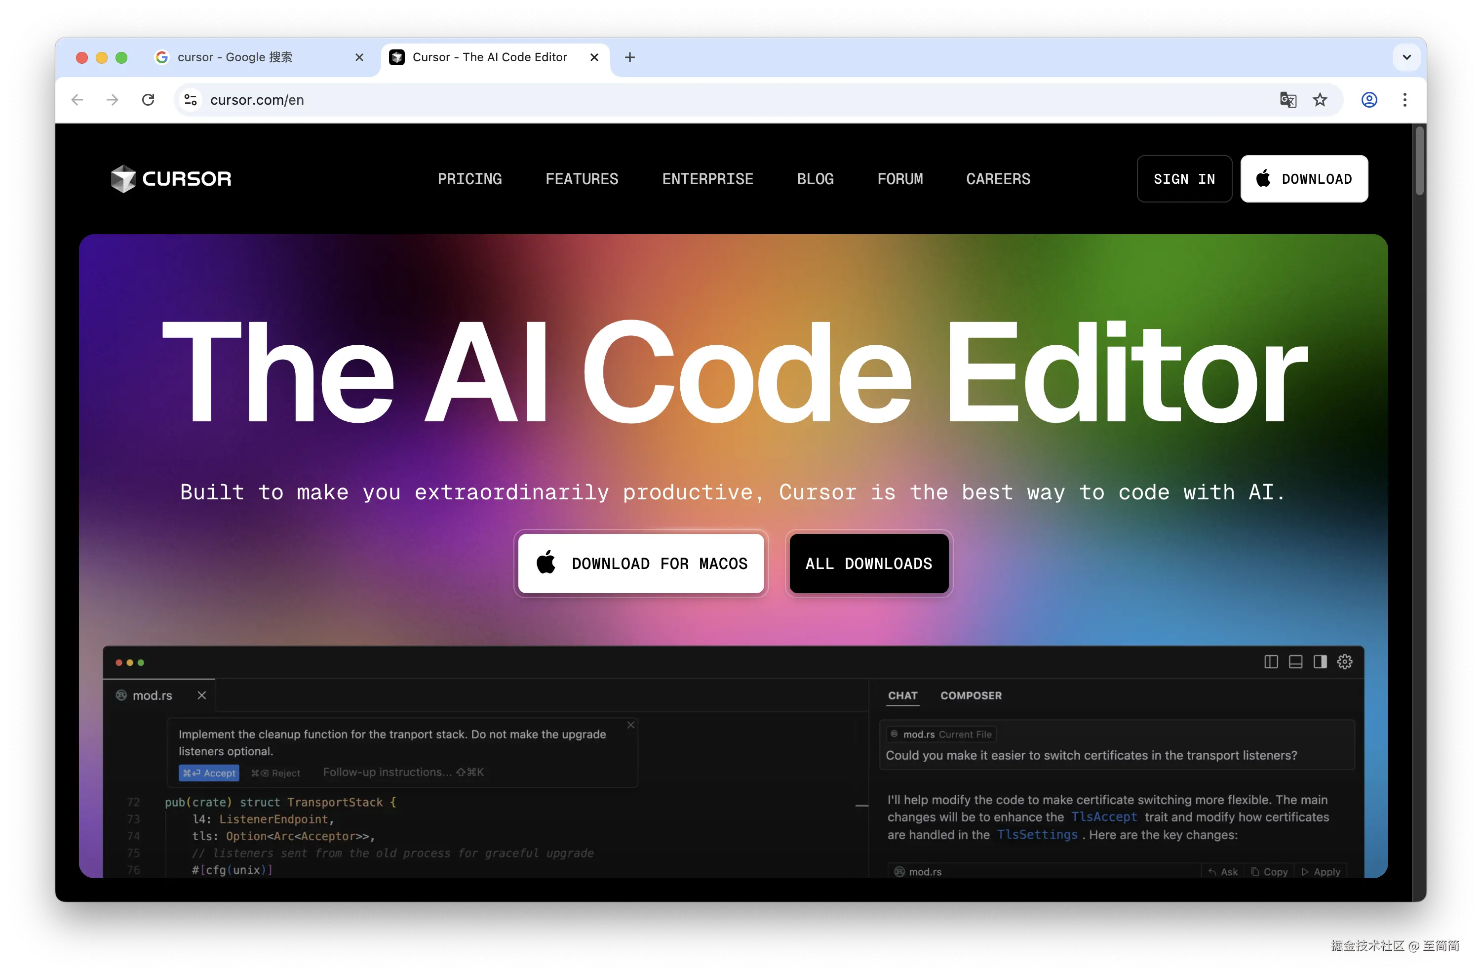Open the PRICING page
The image size is (1482, 975).
pos(469,179)
